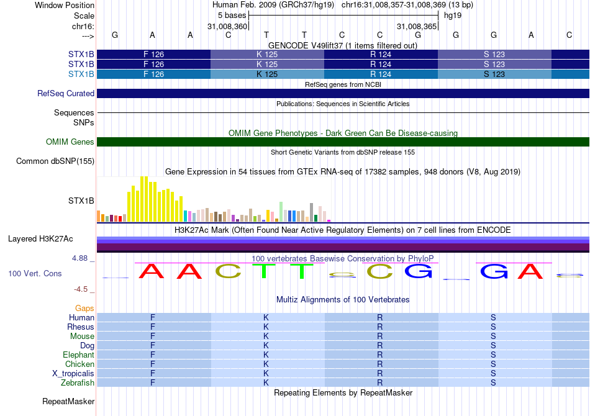590x416 pixels.
Task: Click the Human Feb. 2009 (GRCh37/hg19) text
Action: 273,5
